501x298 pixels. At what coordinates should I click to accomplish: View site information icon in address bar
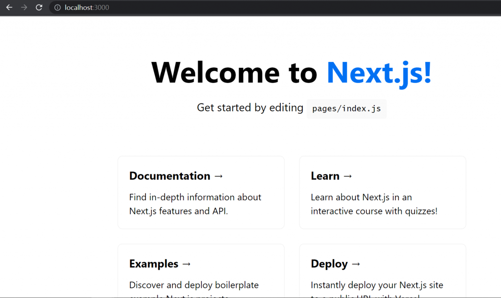click(x=58, y=7)
